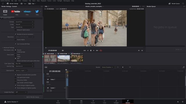This screenshot has height=104, width=186.
Task: Open the Tape panel in top toolbar
Action: [x=24, y=4]
